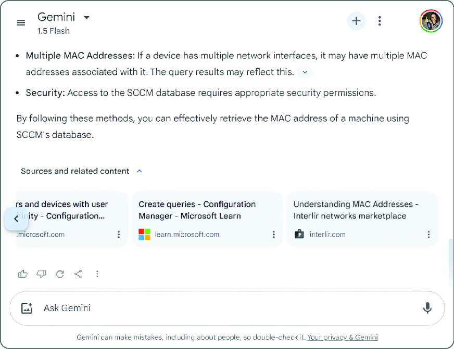Viewport: 454px width, 349px height.
Task: Open more options beside the share icon
Action: (x=97, y=274)
